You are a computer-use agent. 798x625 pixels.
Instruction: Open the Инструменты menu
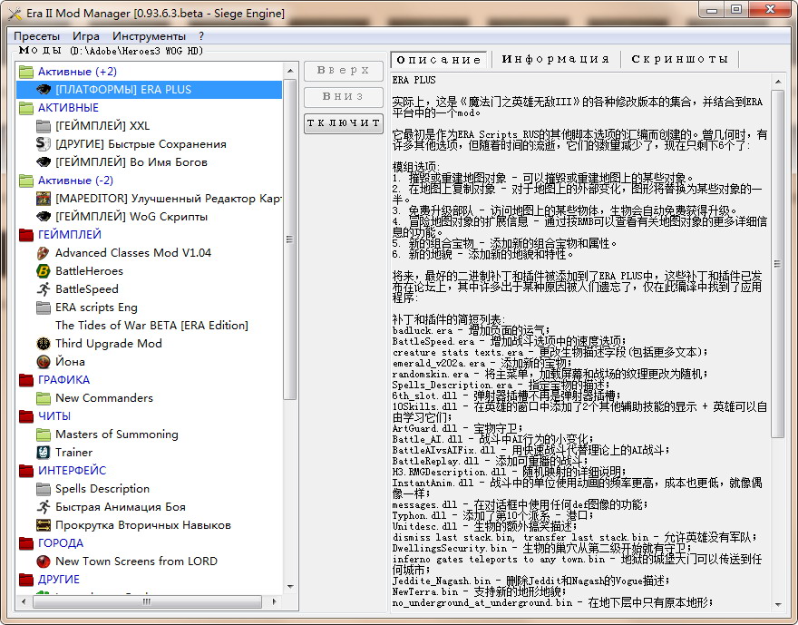(149, 36)
